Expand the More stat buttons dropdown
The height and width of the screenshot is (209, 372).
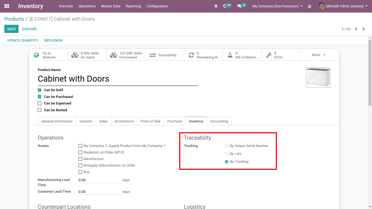319,55
